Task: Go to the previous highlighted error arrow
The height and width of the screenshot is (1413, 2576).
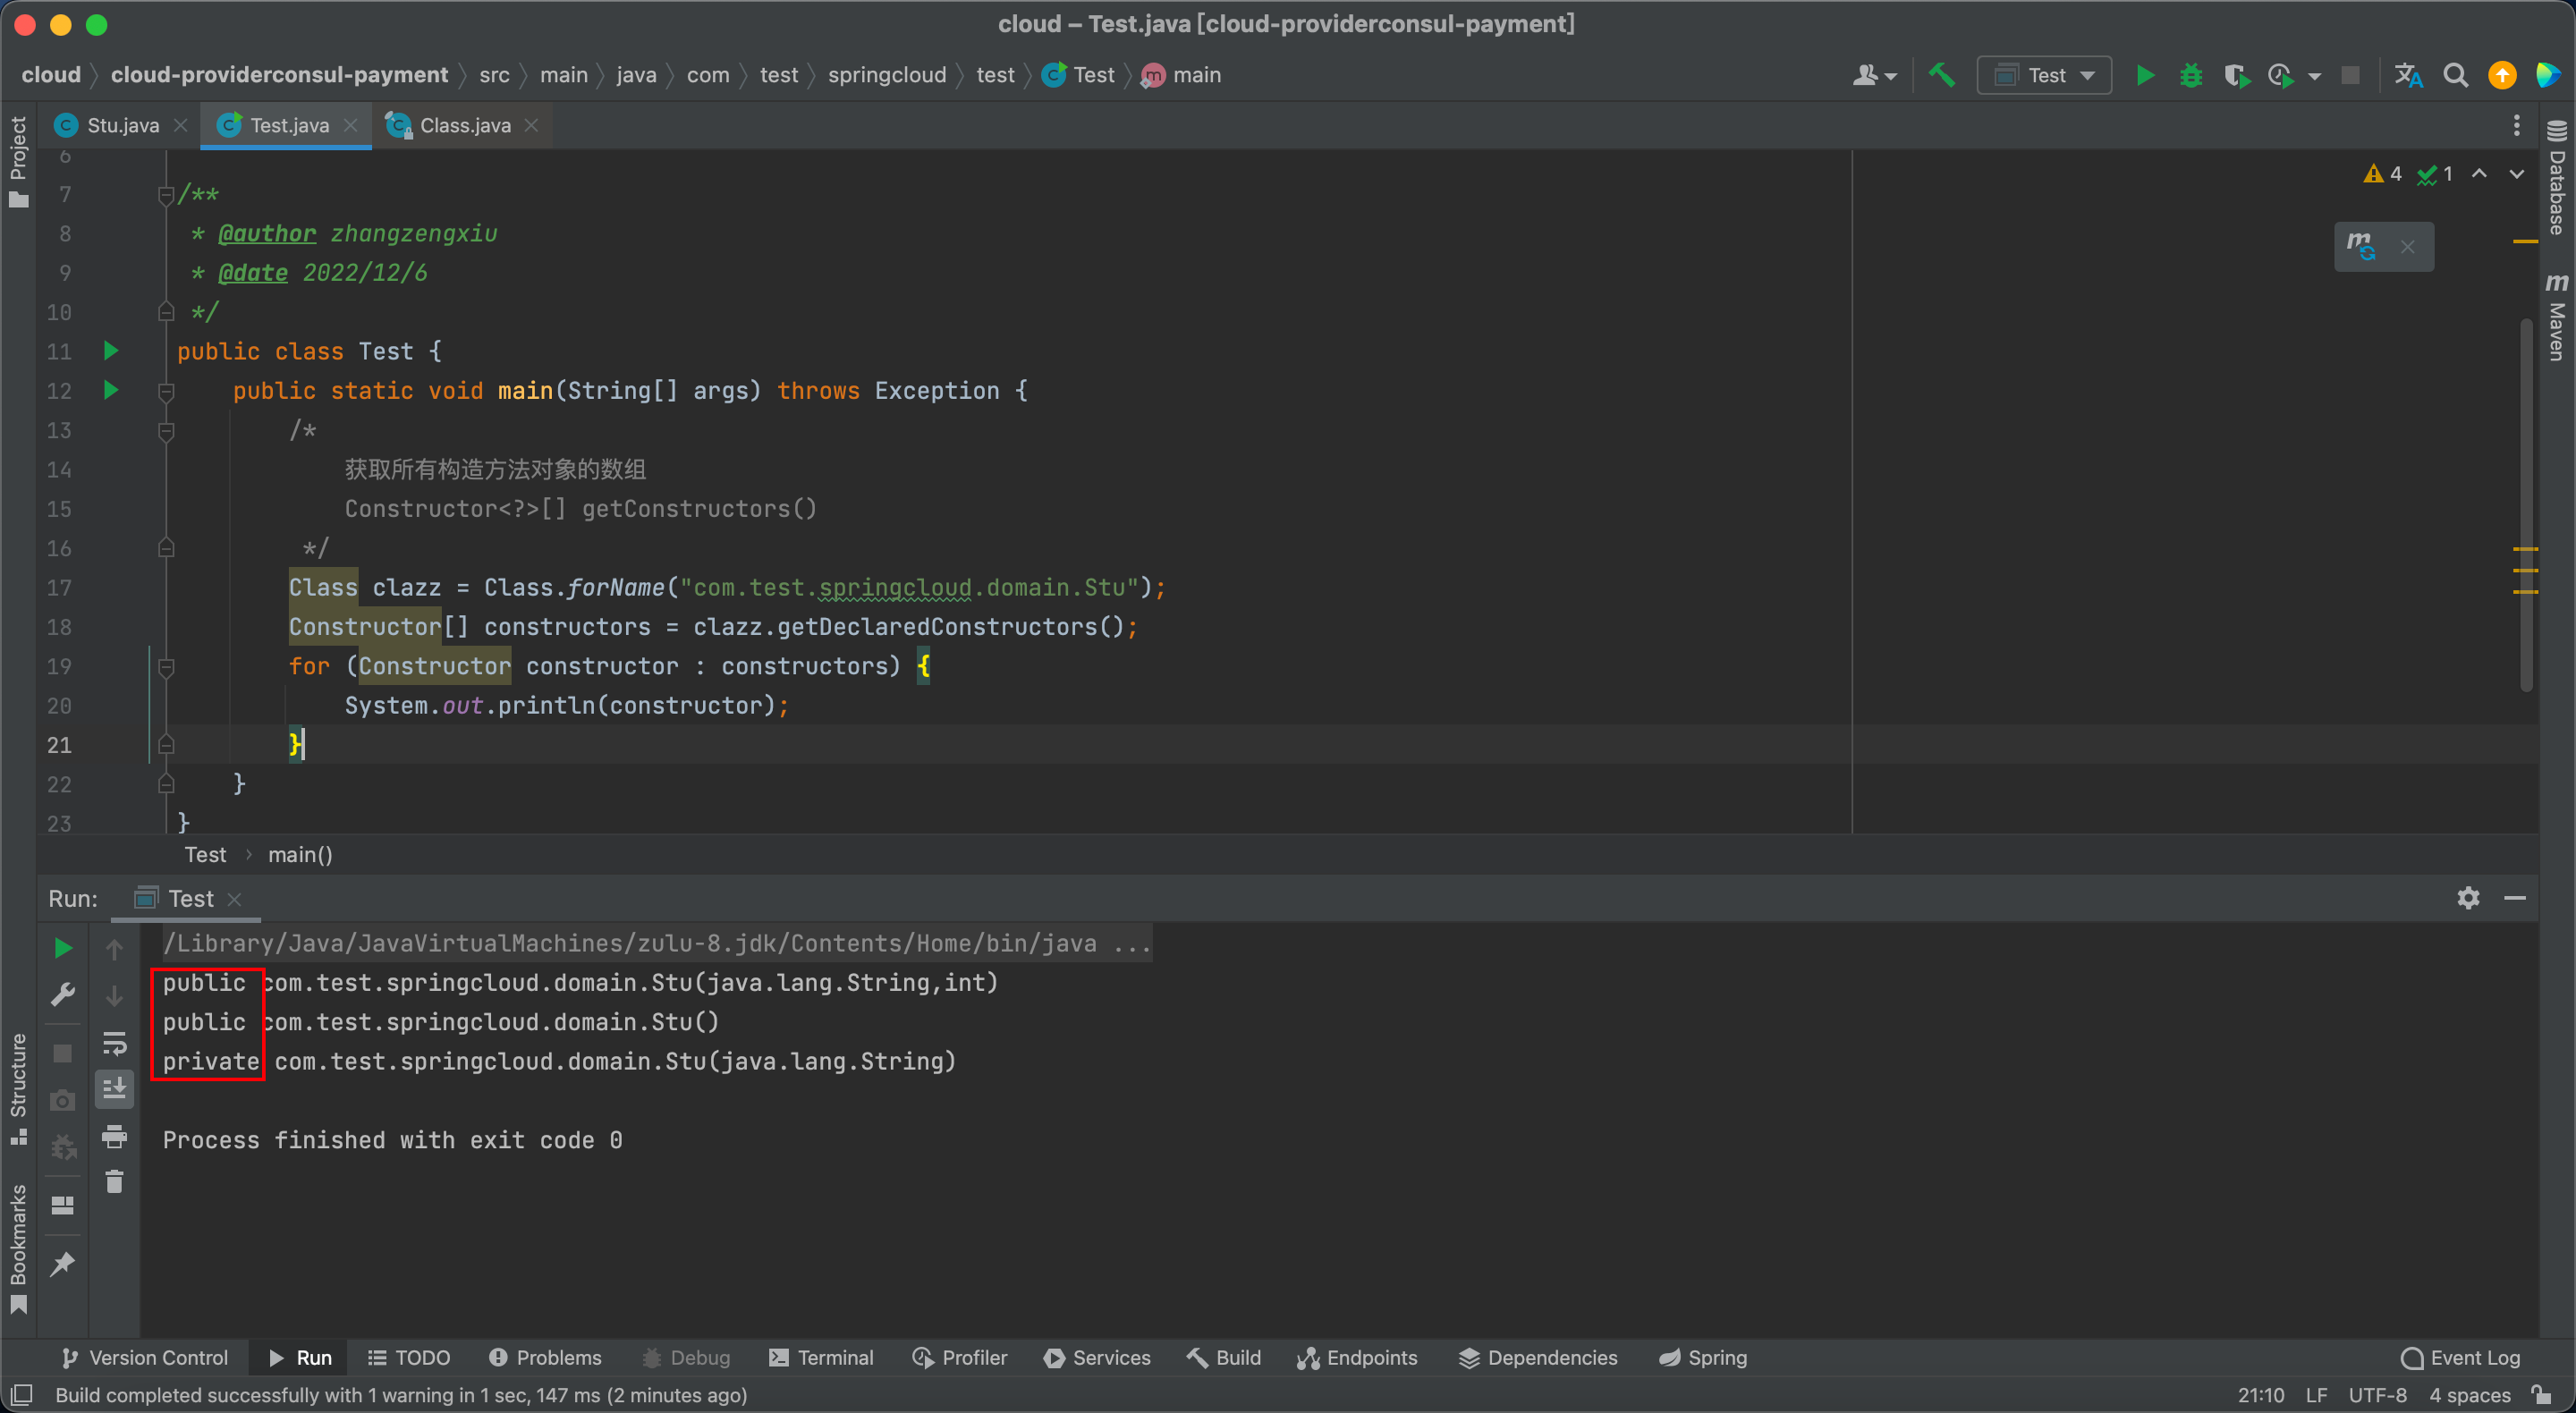Action: pos(2479,174)
